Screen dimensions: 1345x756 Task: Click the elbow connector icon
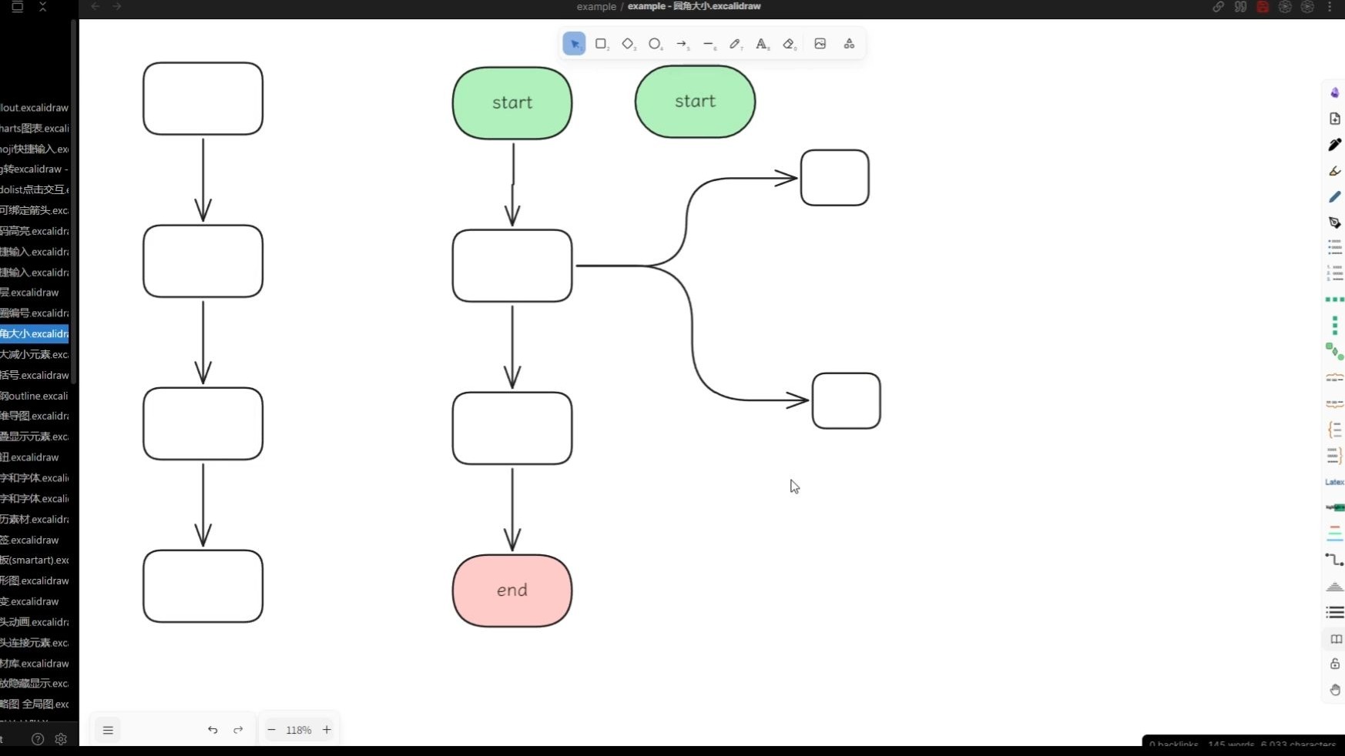pyautogui.click(x=1335, y=560)
